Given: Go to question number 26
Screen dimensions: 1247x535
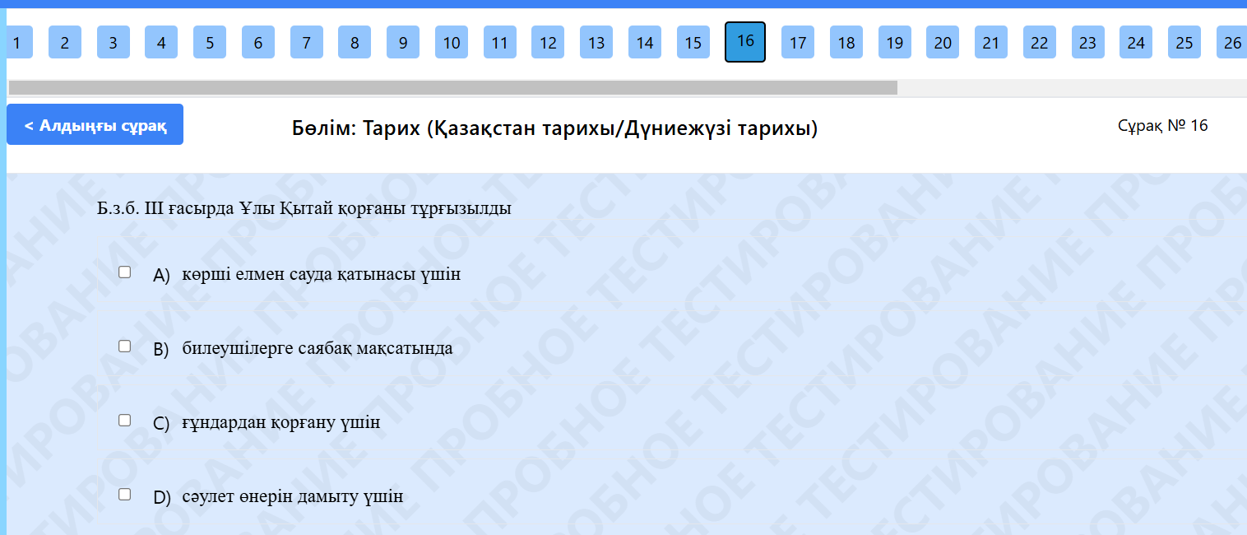Looking at the screenshot, I should point(1231,42).
